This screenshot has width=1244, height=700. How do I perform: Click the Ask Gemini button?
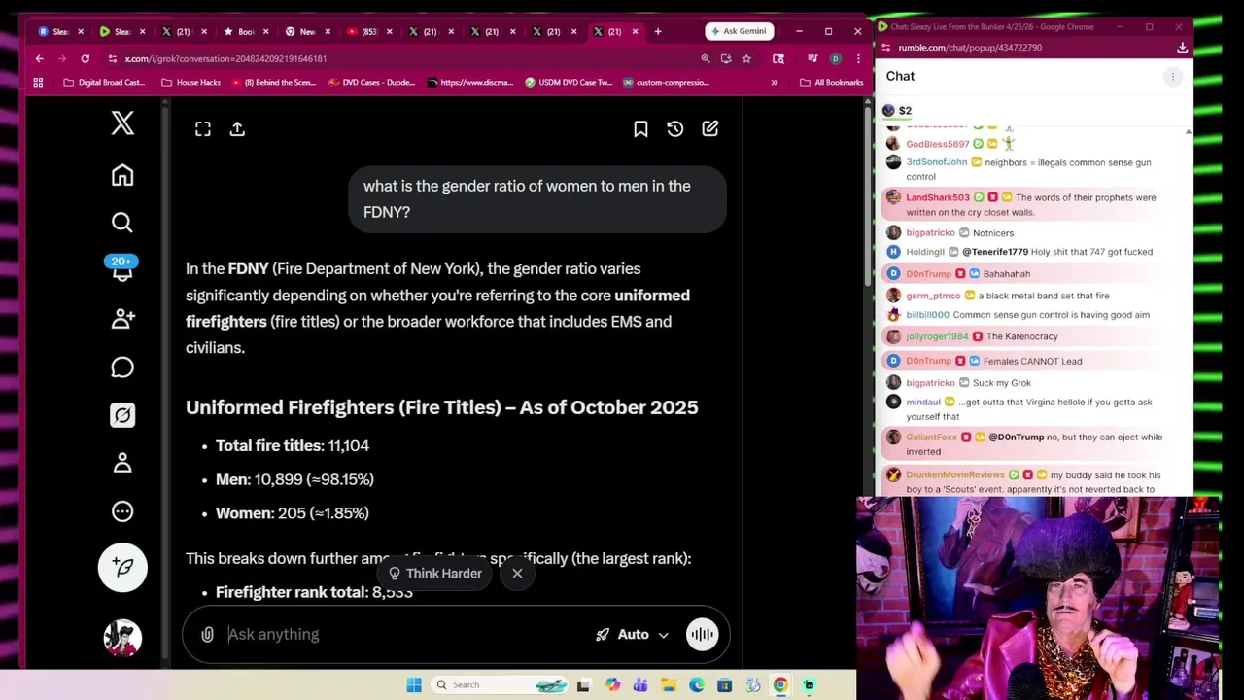739,31
